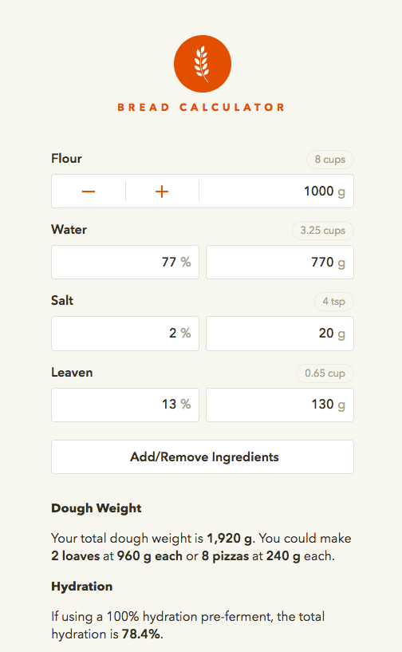Decrease flour amount with minus button

click(x=89, y=192)
